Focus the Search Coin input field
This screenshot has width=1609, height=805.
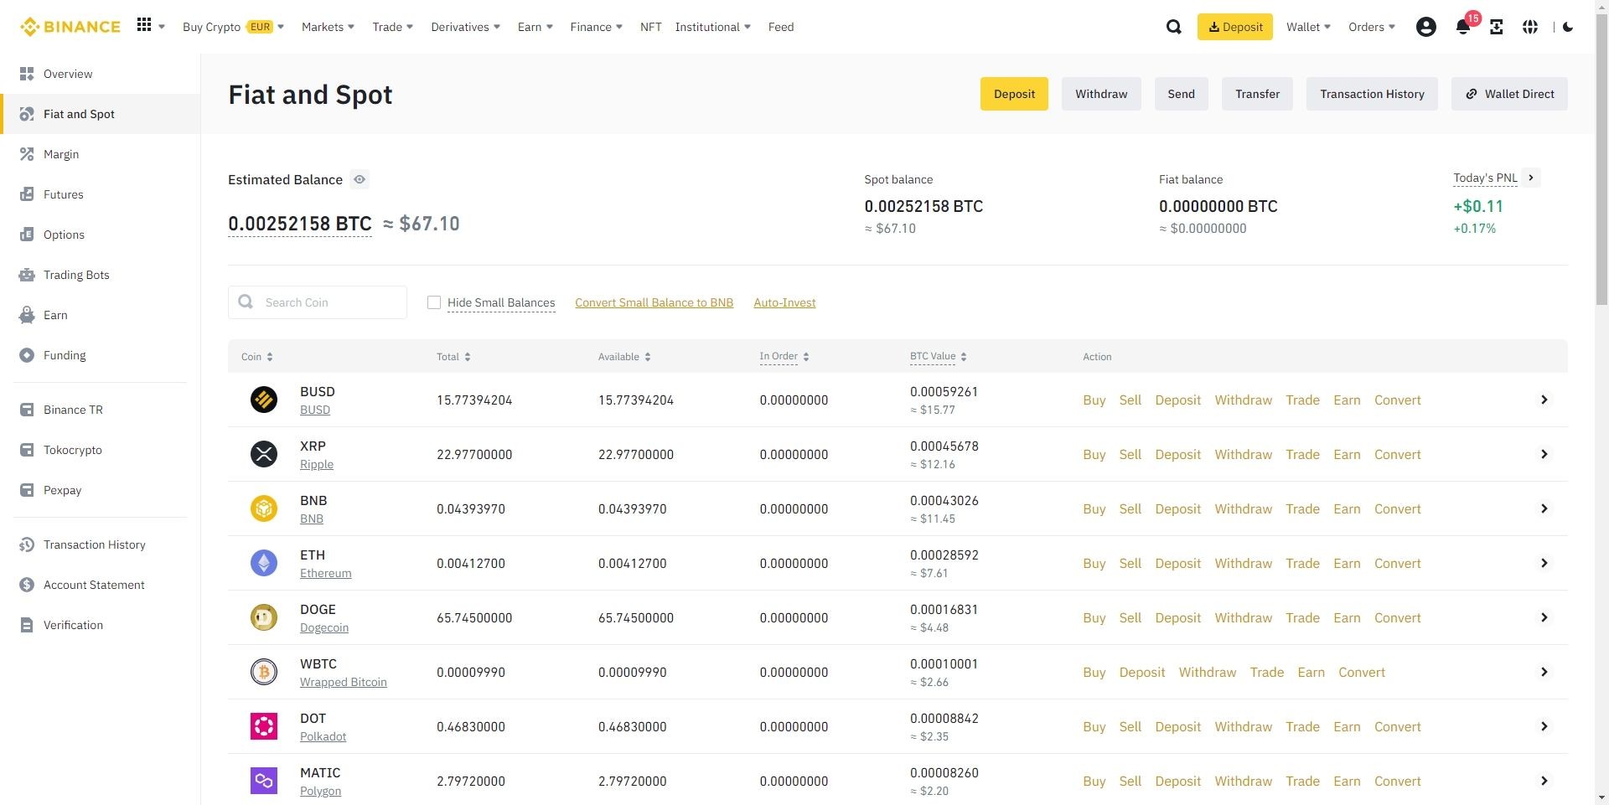coord(318,302)
